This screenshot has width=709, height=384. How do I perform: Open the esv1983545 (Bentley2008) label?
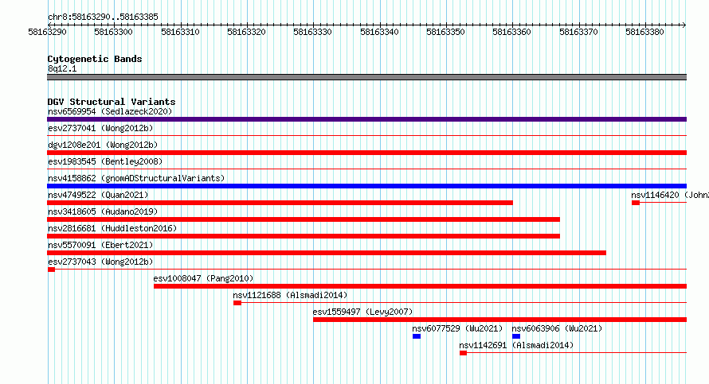(105, 161)
